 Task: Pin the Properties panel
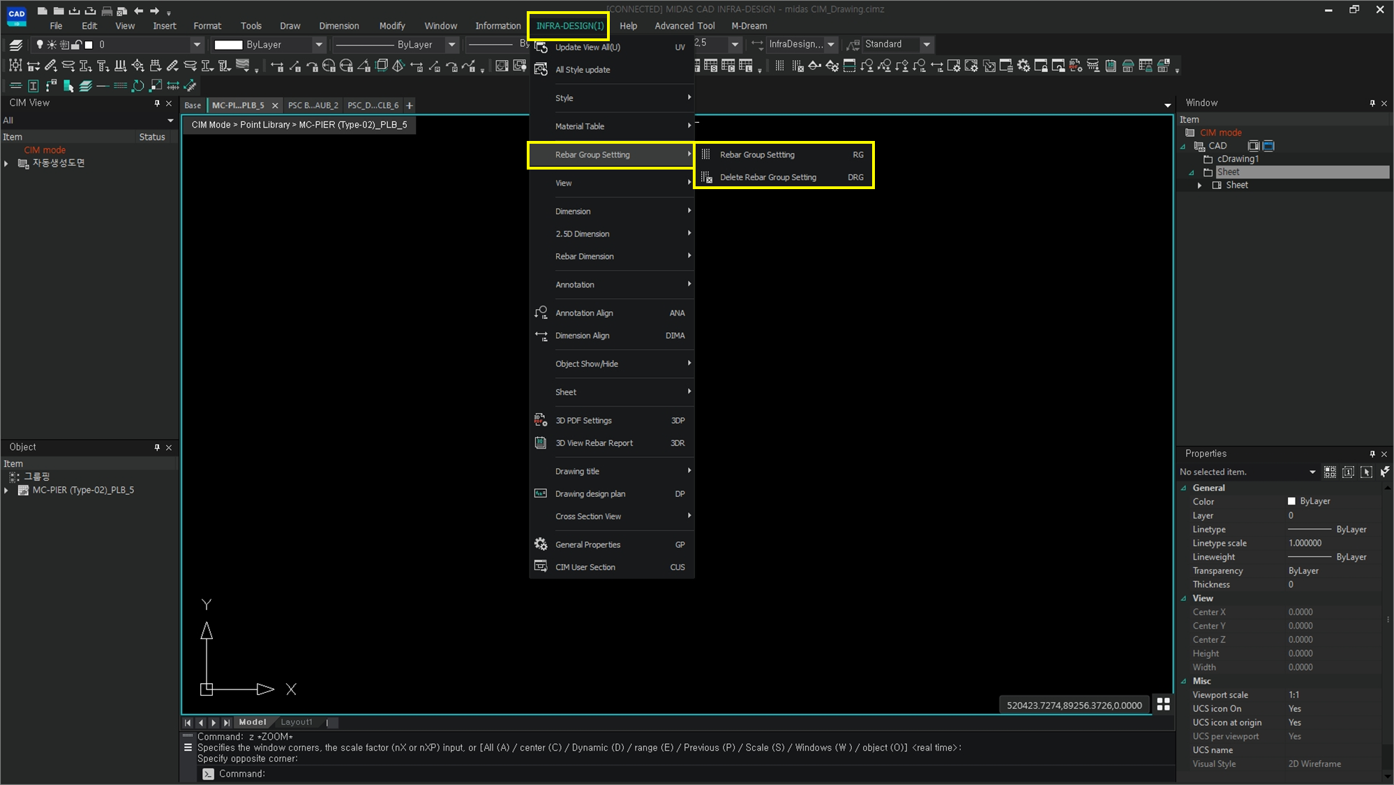(x=1372, y=454)
